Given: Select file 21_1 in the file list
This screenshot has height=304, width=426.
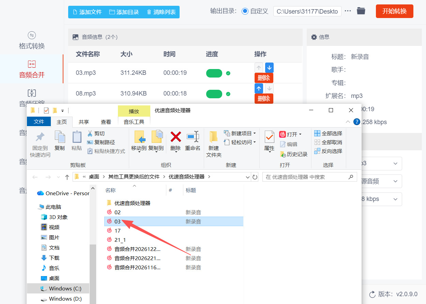Looking at the screenshot, I should point(120,240).
